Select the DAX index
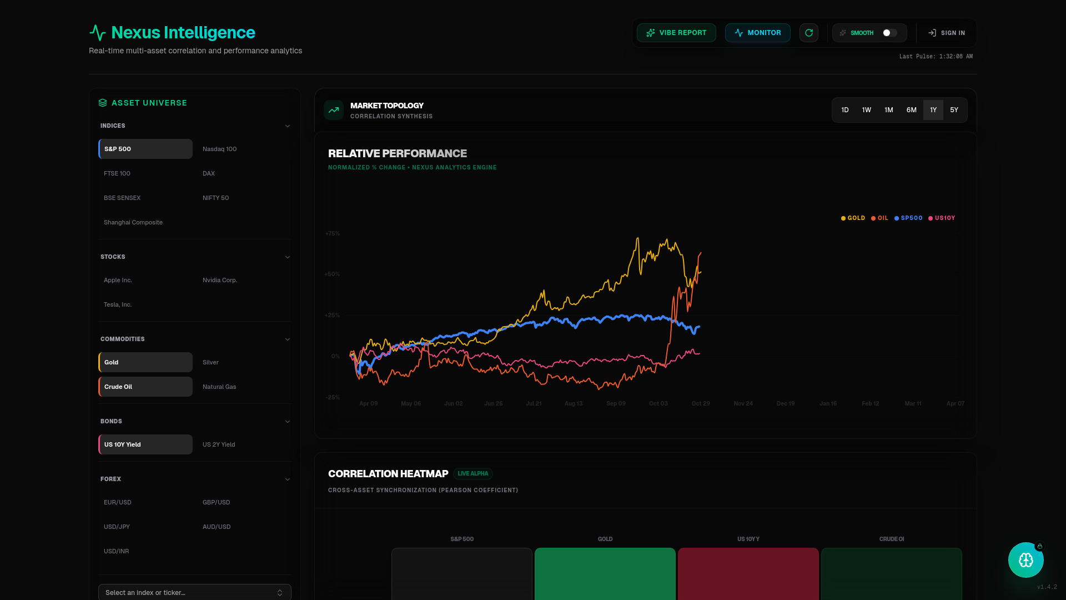 click(x=244, y=173)
